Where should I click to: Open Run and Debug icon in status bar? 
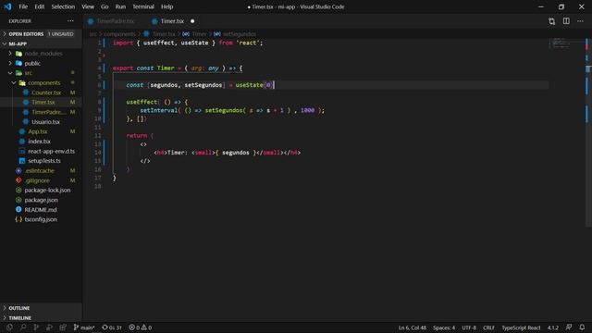(x=49, y=327)
